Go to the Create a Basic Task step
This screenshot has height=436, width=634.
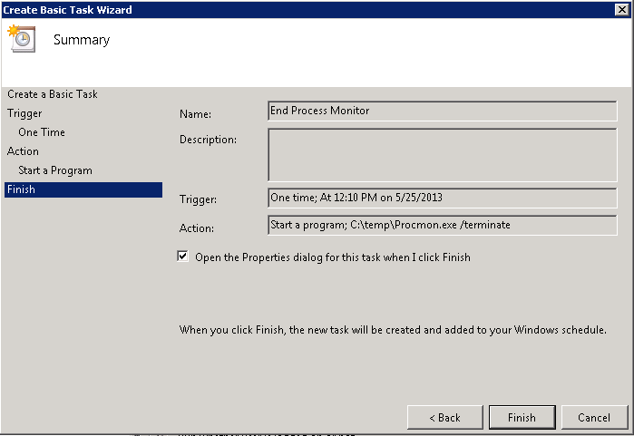pyautogui.click(x=53, y=94)
